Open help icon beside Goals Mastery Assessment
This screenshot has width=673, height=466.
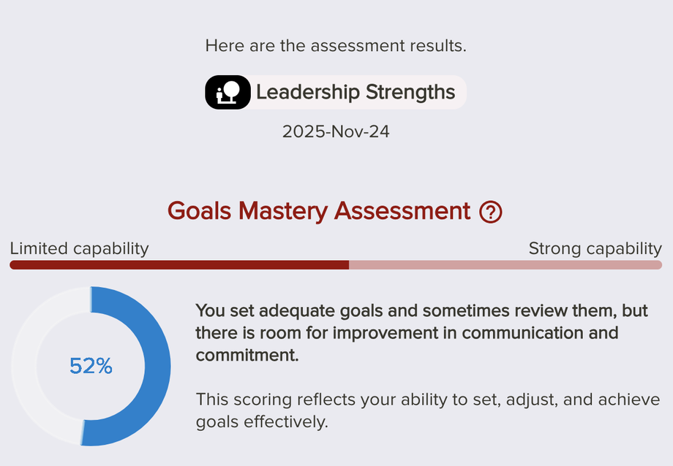point(490,213)
